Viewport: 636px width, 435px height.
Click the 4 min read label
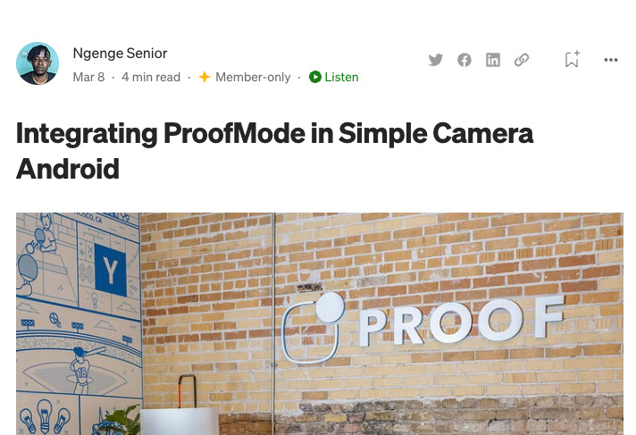coord(151,77)
